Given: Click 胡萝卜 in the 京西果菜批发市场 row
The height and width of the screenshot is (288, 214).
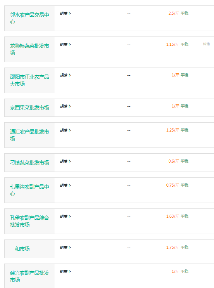Looking at the screenshot, I should coord(65,106).
